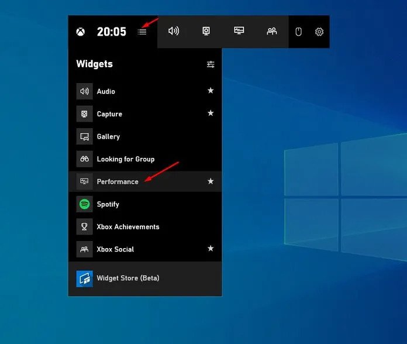Click the Xbox logo in the Game Bar
407x344 pixels.
[81, 32]
